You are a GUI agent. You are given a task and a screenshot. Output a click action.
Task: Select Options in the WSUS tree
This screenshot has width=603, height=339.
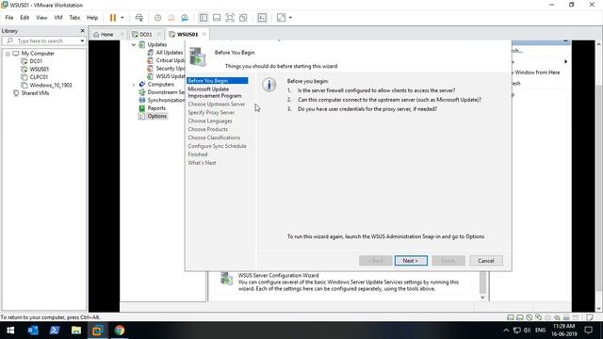(x=157, y=116)
